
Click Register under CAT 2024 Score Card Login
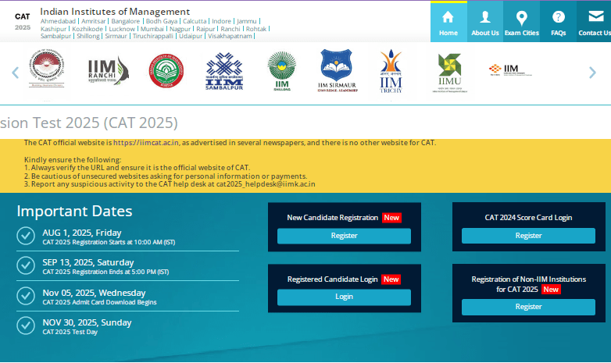528,236
